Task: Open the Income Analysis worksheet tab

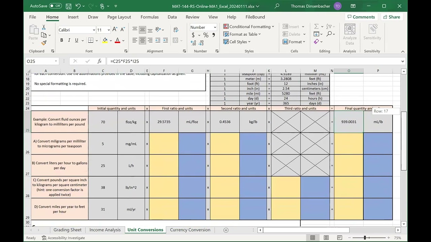Action: click(105, 230)
